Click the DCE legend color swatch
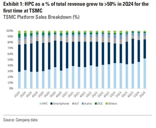 click(96, 104)
